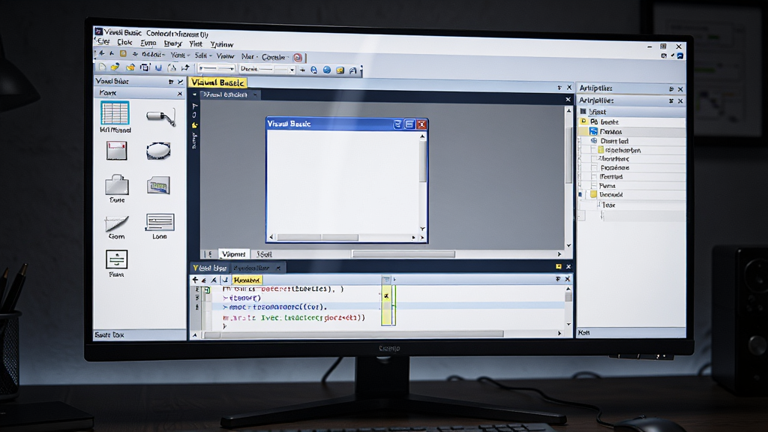Click the code panel horizontal scrollbar thumb
The width and height of the screenshot is (768, 432).
click(354, 334)
